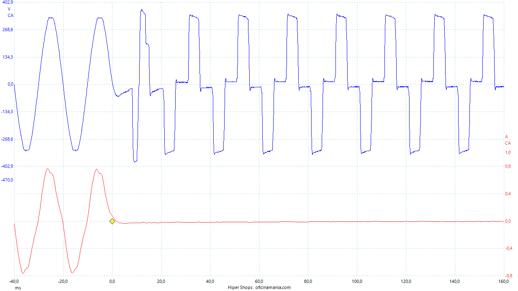
Task: Select the -134,3 voltage axis label
Action: click(x=7, y=112)
